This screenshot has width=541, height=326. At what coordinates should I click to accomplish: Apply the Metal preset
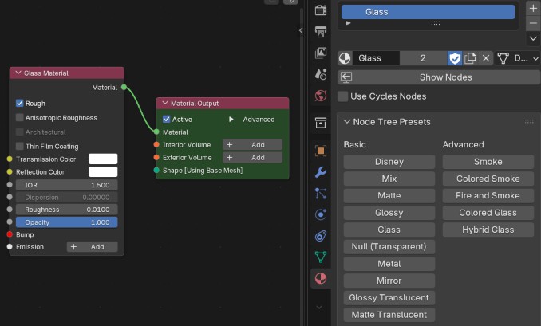pyautogui.click(x=389, y=264)
